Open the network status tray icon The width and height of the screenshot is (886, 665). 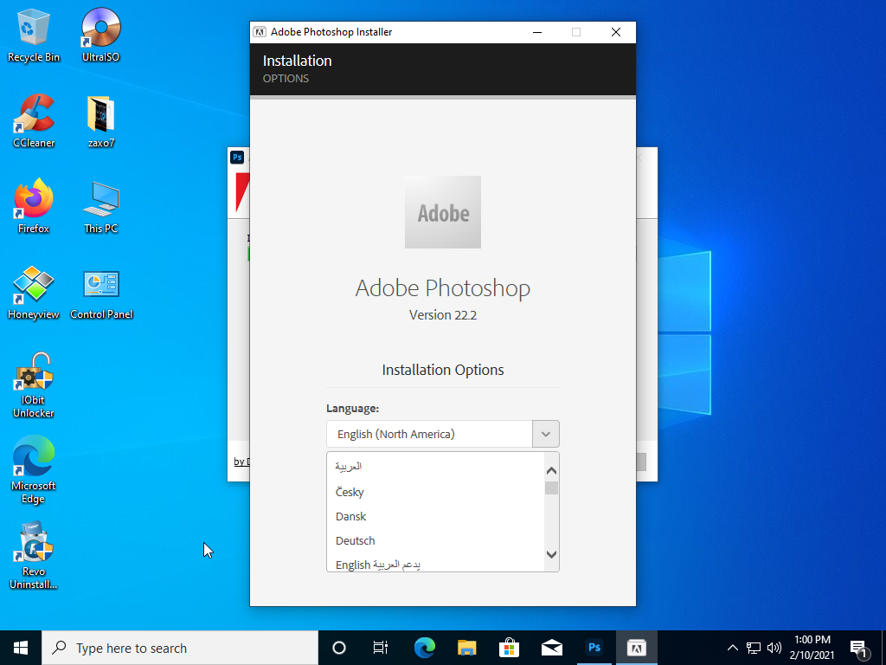[754, 648]
